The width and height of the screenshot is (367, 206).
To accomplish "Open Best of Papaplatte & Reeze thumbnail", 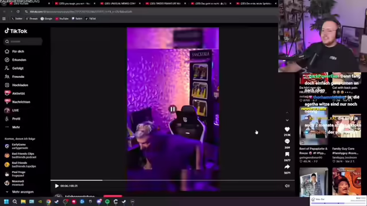I will coord(314,126).
